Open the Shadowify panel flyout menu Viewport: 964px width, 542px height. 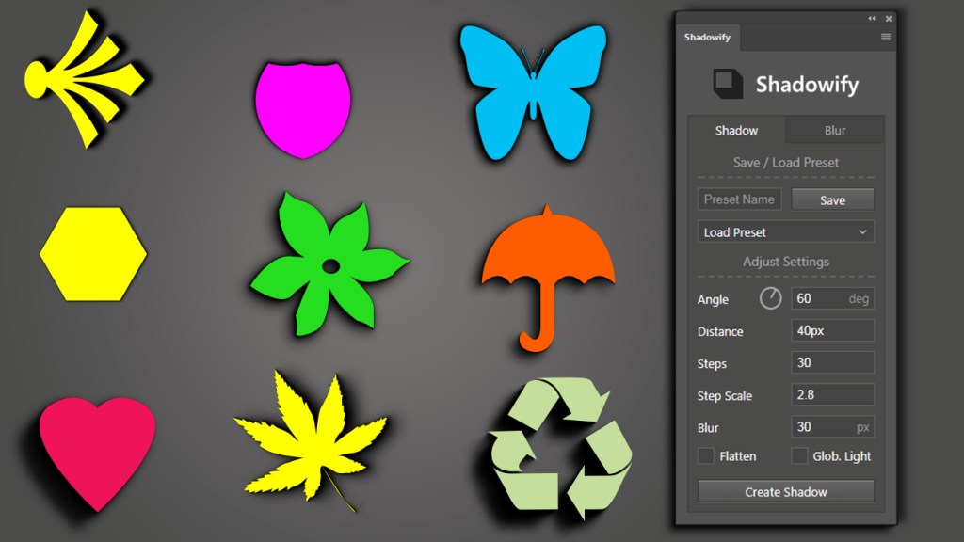click(x=885, y=38)
